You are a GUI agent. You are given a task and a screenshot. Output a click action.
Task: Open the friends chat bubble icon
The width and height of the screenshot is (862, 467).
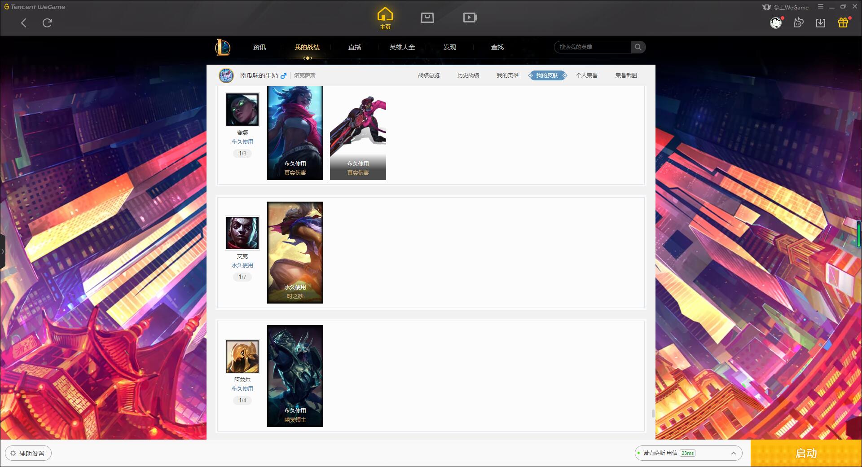pyautogui.click(x=798, y=22)
